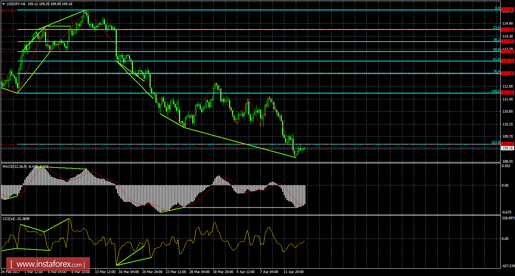
Task: Click the 100.0 Fibonacci level label
Action: [x=496, y=91]
